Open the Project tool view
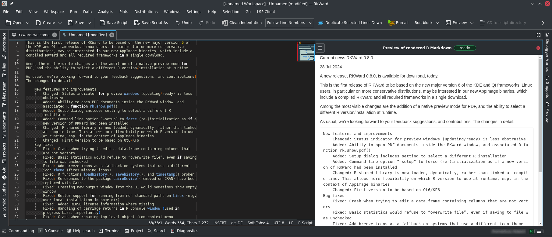 click(134, 231)
